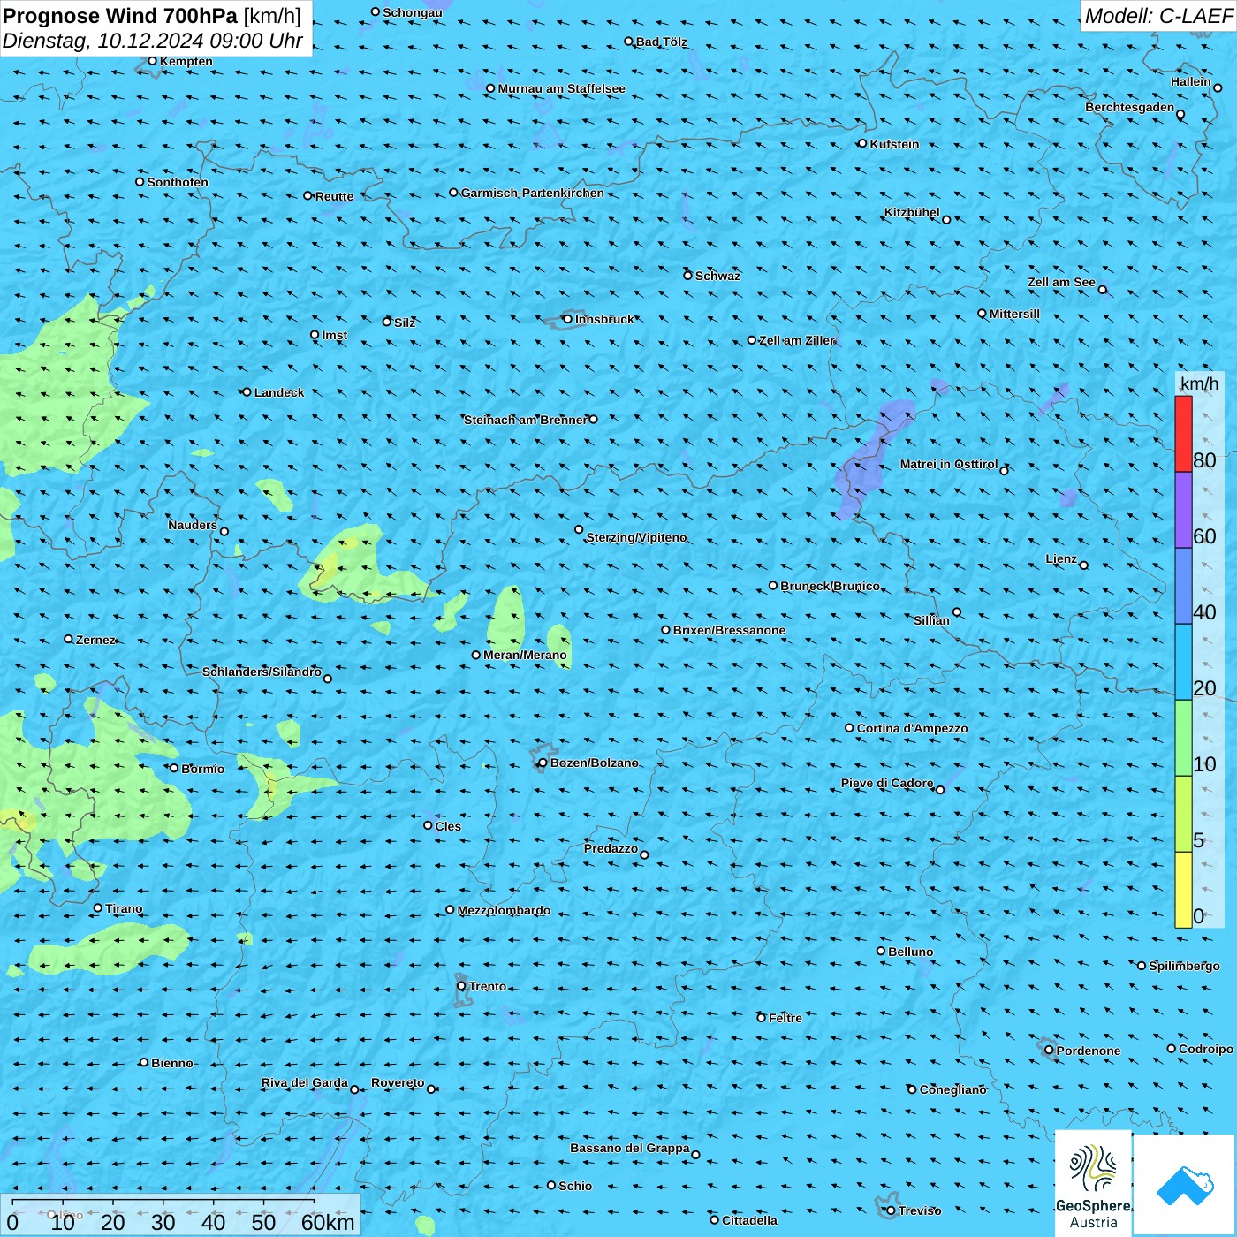Click the Riva del Garda label

point(305,1082)
